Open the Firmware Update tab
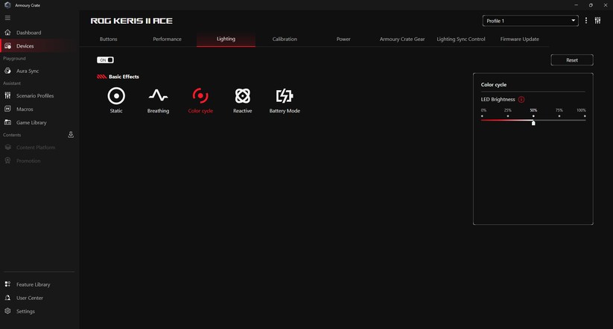 (x=520, y=39)
